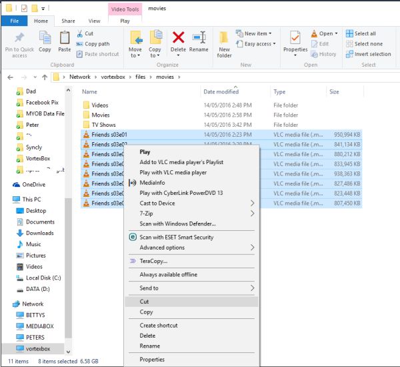Click files in the address breadcrumb

[x=140, y=77]
